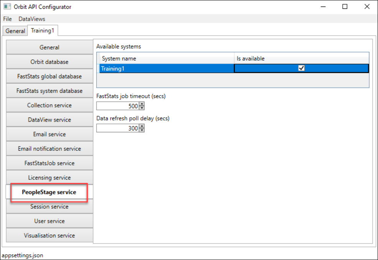Switch to the General tab
The image size is (378, 260).
[x=15, y=31]
